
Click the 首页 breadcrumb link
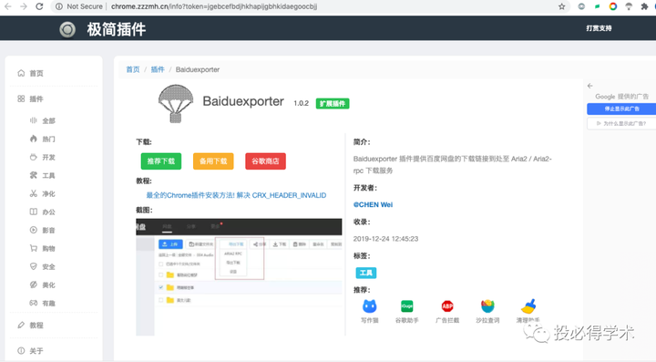133,69
